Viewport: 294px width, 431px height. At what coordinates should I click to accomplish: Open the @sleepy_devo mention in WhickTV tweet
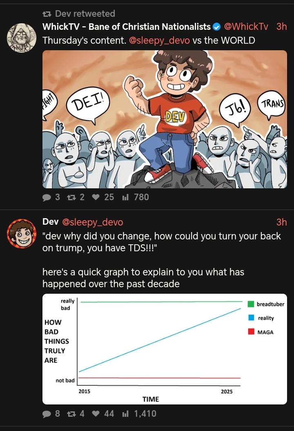pos(159,40)
